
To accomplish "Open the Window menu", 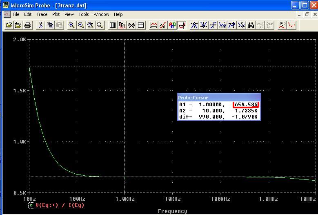I will (101, 14).
